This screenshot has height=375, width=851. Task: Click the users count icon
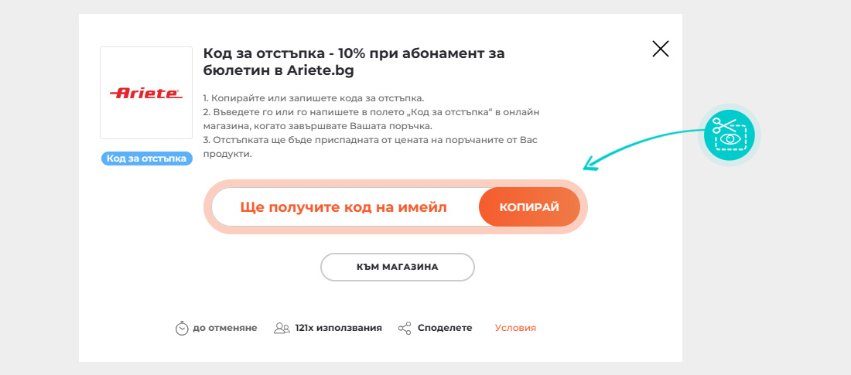click(x=282, y=328)
